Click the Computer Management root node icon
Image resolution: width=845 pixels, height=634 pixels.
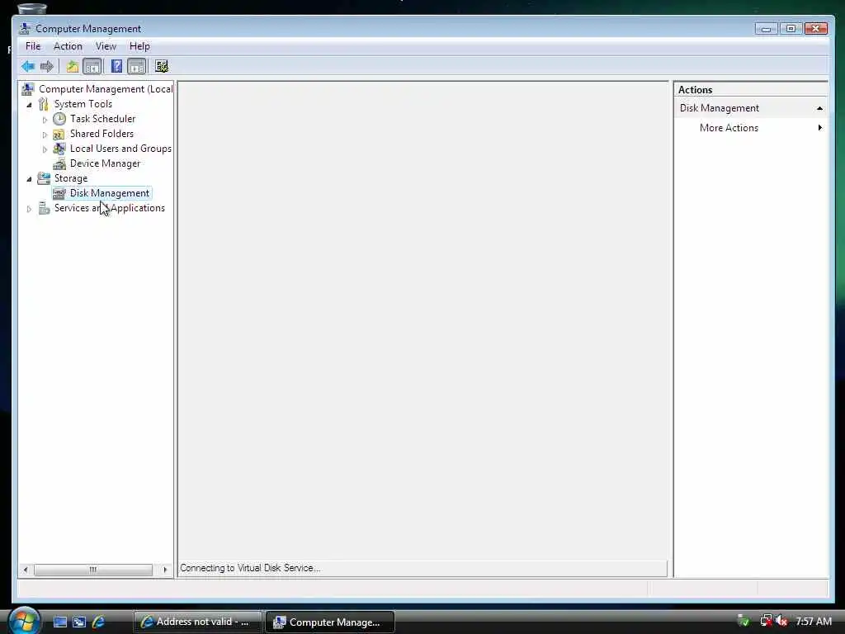point(28,89)
